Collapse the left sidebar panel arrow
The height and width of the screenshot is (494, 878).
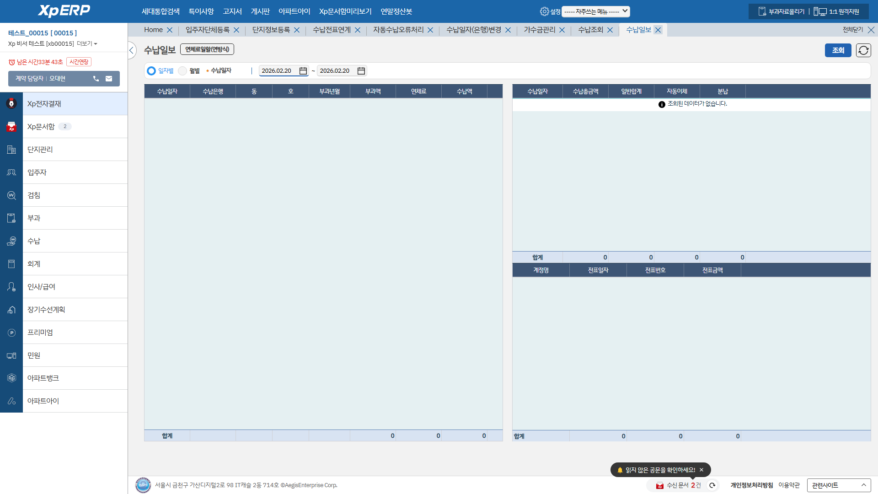click(x=132, y=50)
